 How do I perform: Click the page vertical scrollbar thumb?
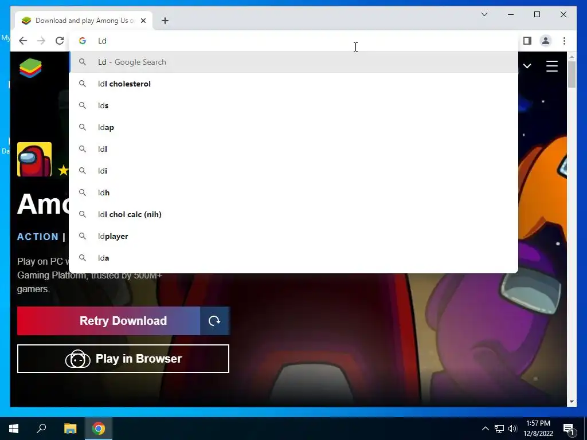tap(572, 74)
